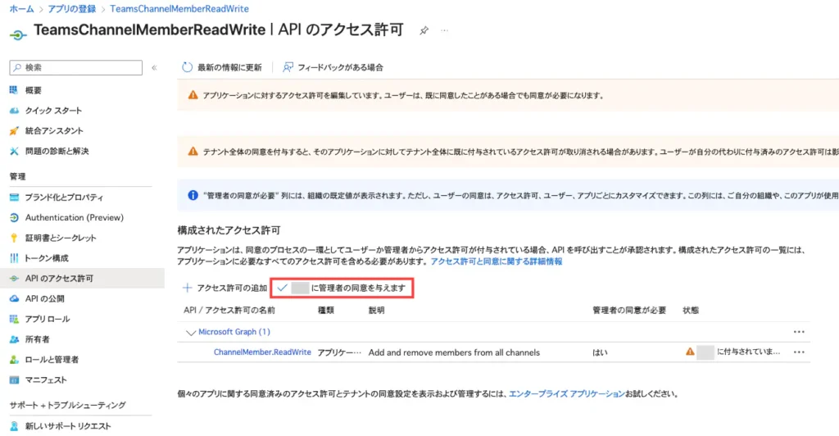Click the 統合アシスタント rocket icon
This screenshot has height=436, width=839.
pos(14,131)
